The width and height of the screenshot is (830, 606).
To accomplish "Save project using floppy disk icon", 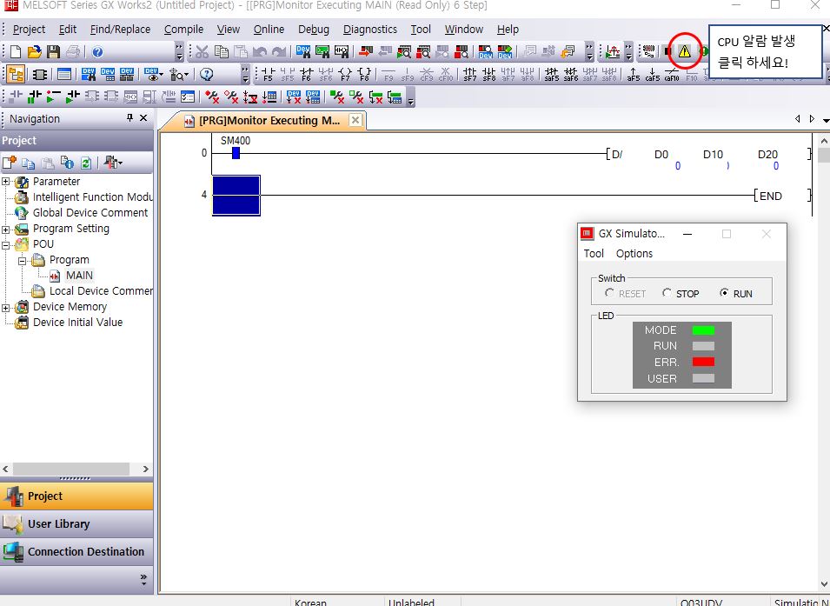I will point(53,51).
